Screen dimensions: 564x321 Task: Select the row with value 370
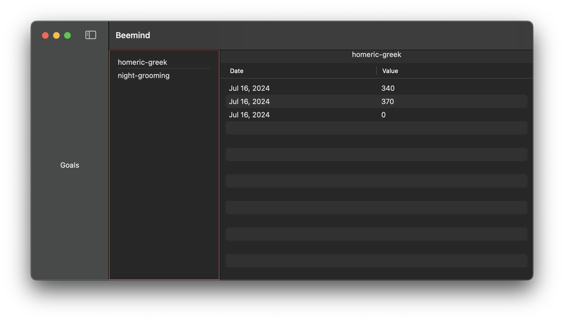click(x=388, y=102)
